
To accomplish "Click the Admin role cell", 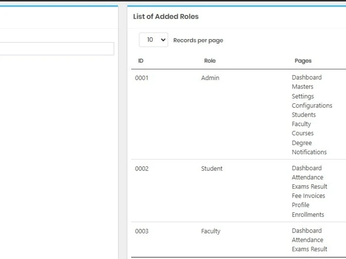I will click(210, 78).
